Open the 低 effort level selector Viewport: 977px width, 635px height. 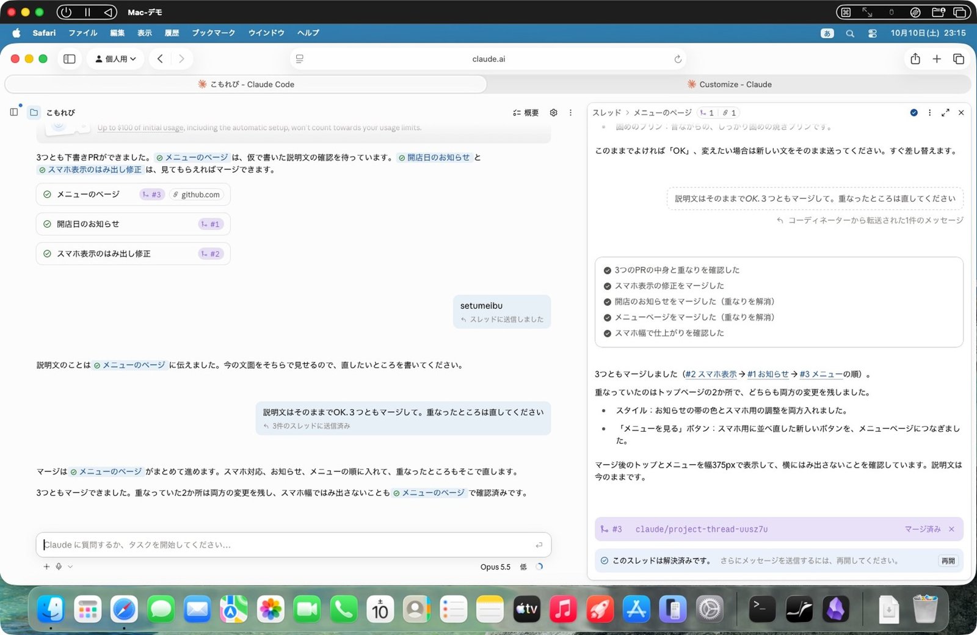click(x=523, y=567)
